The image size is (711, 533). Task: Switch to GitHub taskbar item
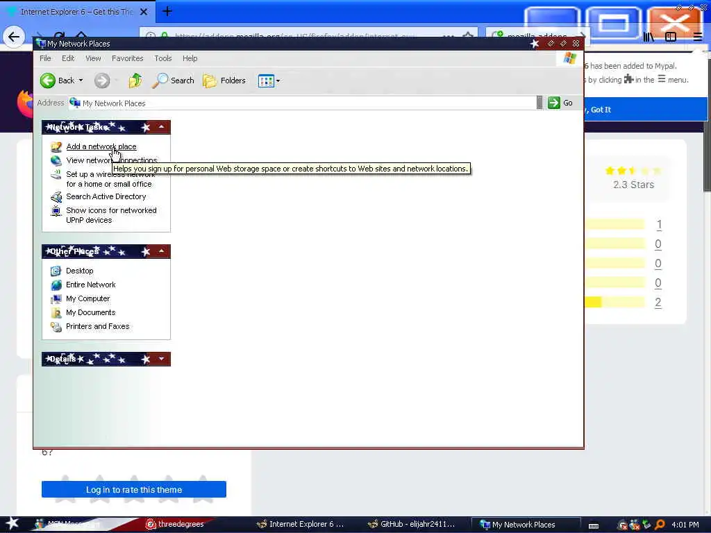point(411,525)
